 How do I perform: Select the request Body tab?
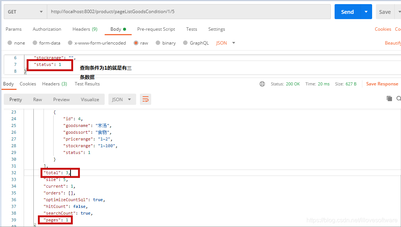point(118,29)
